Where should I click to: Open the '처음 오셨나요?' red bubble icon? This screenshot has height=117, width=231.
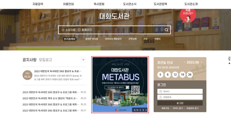pos(188,16)
